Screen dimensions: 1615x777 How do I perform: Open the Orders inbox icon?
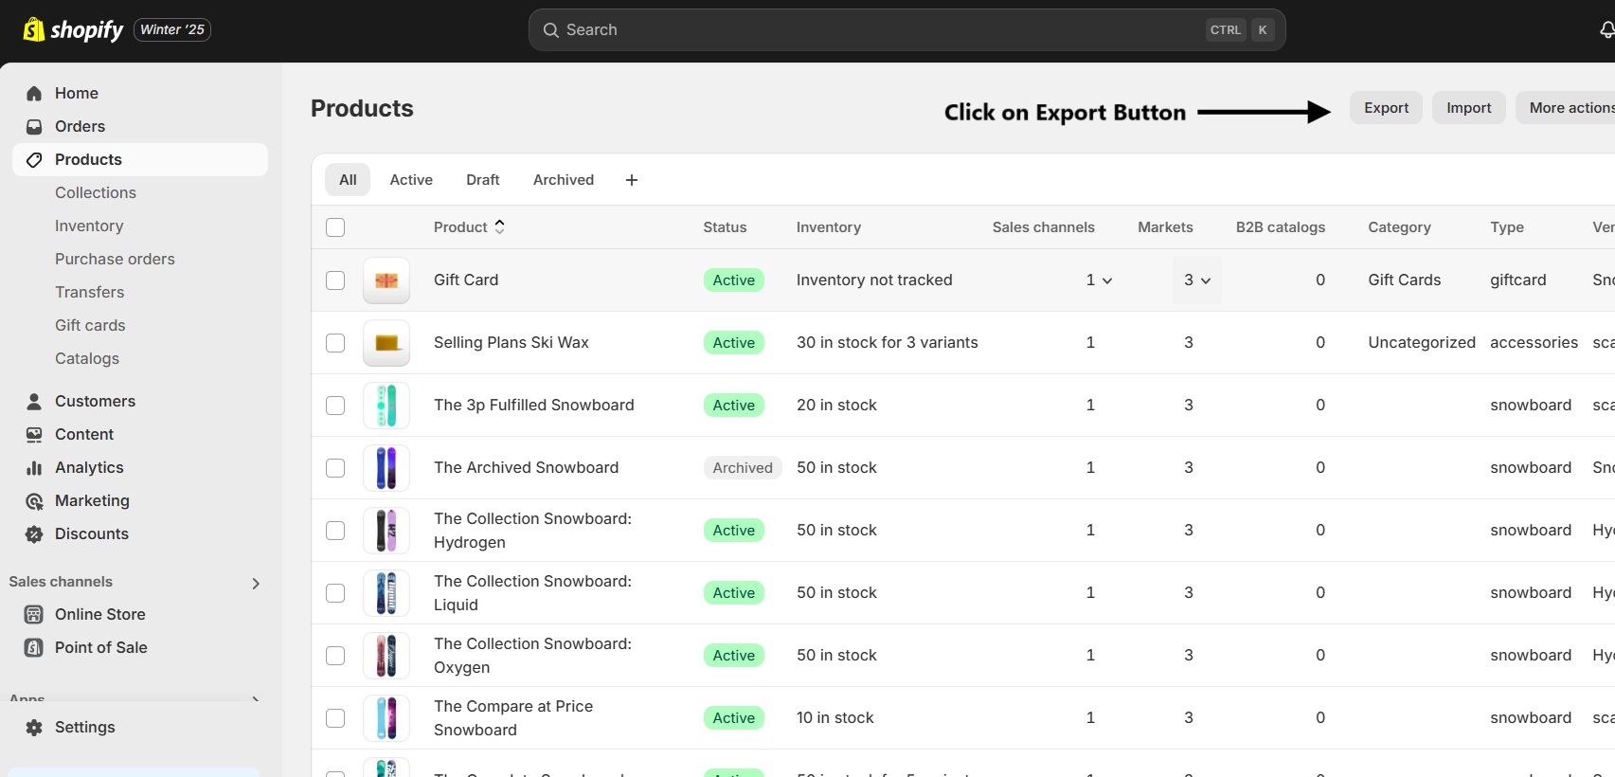point(34,126)
